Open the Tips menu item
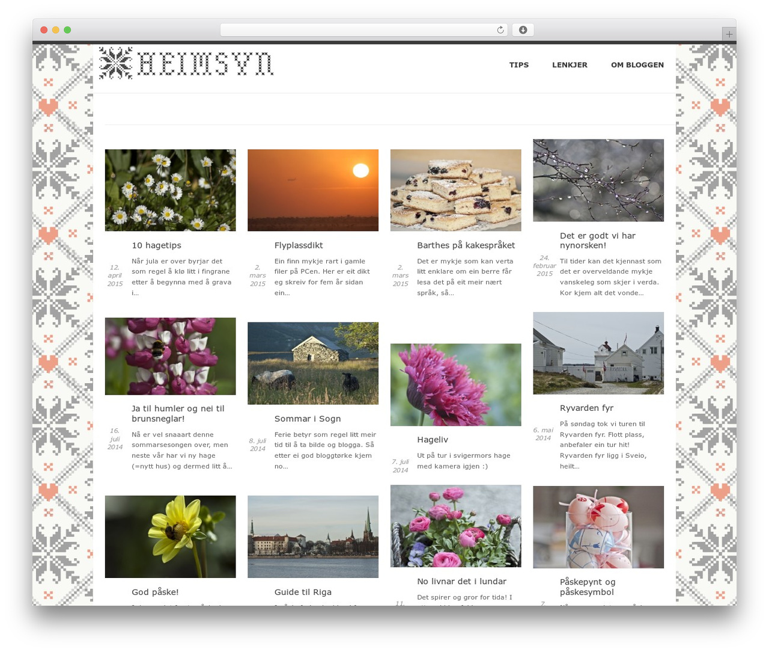The width and height of the screenshot is (769, 652). click(x=519, y=65)
